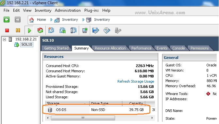This screenshot has height=124, width=219.
Task: Open the Edit menu
Action: point(16,10)
